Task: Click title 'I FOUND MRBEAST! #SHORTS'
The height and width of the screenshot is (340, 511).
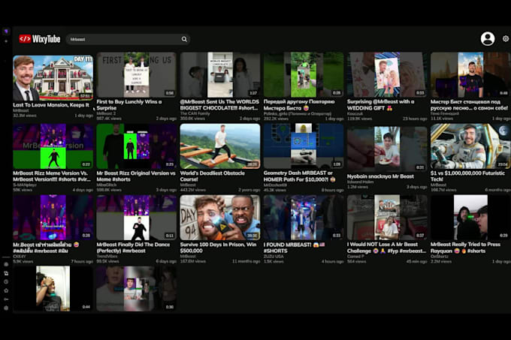Action: coord(295,247)
